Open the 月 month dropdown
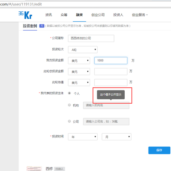 (x=116, y=137)
